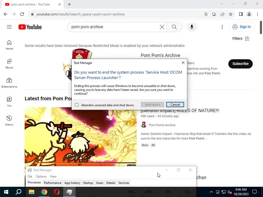Minimize the Task Manager window
263x197 pixels.
tap(167, 170)
